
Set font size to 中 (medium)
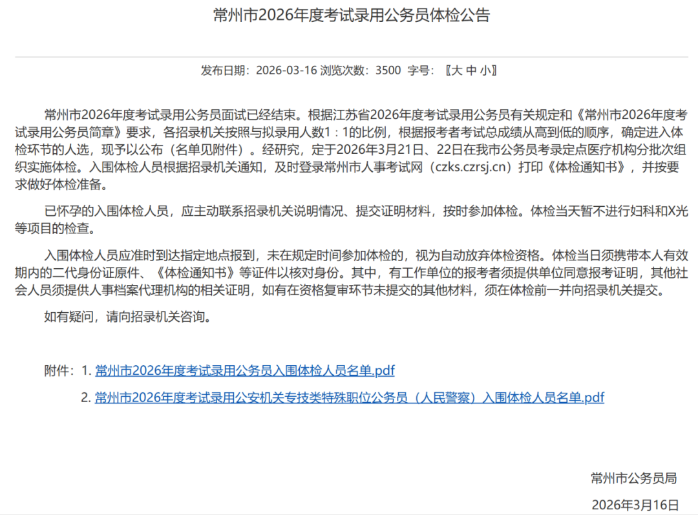(x=471, y=70)
